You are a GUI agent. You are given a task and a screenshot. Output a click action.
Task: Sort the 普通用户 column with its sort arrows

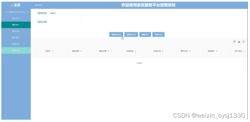[217, 51]
